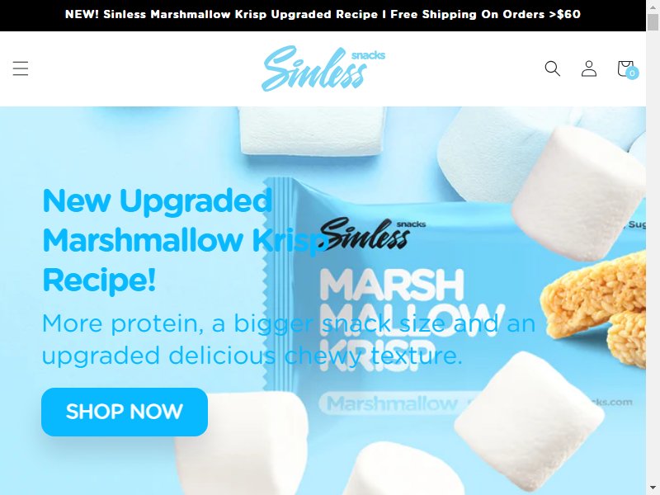Click the cart item count badge

click(x=632, y=73)
